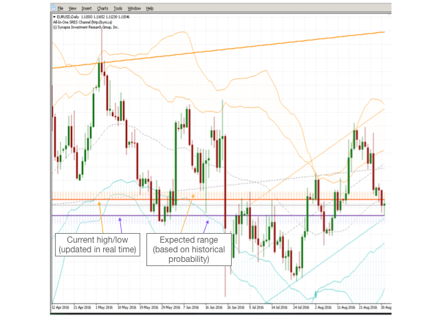
Task: Click the 11 Aug 2016 date label
Action: pos(346,307)
